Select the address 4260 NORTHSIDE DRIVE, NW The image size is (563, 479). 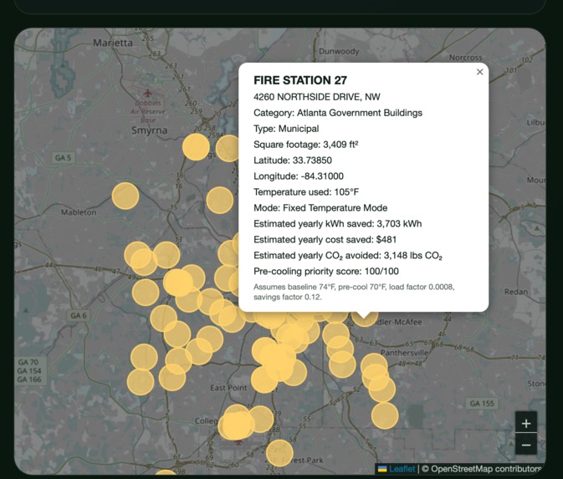[317, 97]
